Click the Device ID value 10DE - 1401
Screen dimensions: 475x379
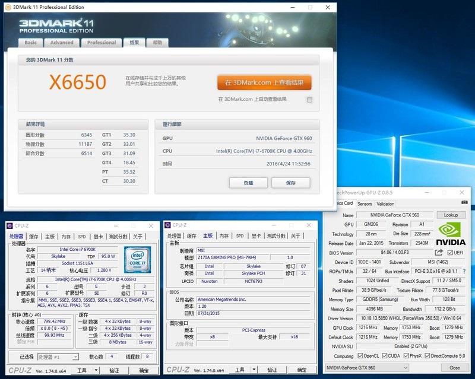[369, 262]
